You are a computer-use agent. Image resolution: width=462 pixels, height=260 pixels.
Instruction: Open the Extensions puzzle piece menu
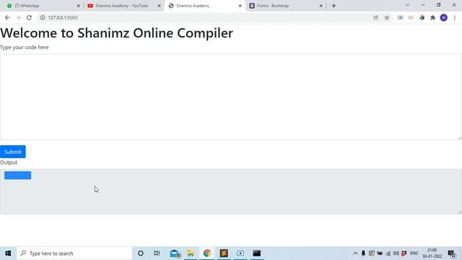[432, 17]
